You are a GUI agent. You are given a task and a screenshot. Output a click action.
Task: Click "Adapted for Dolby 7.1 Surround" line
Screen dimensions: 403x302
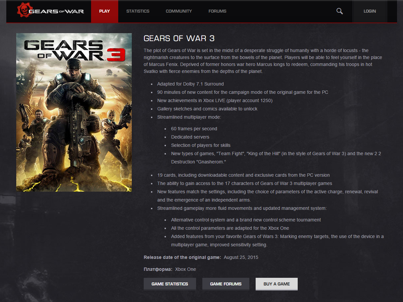[x=190, y=84]
